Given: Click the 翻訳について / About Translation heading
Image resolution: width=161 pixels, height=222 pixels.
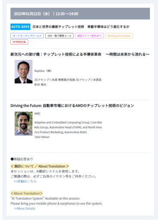Looking at the screenshot, I should (x=39, y=166).
